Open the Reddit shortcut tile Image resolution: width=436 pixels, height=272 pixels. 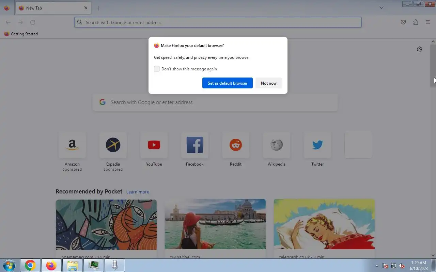[236, 145]
